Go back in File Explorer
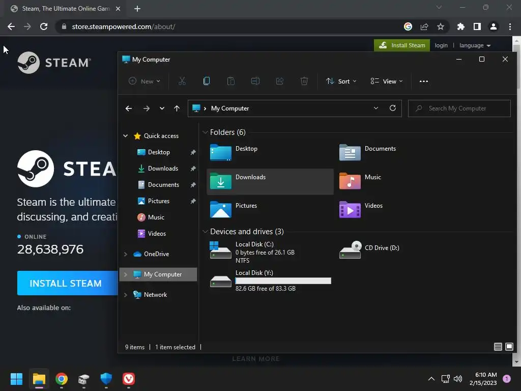Viewport: 521px width, 391px height. coord(129,108)
